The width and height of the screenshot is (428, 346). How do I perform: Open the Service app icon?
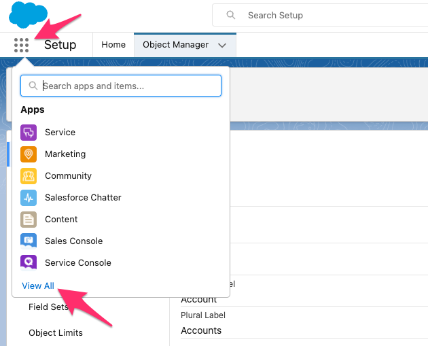tap(29, 133)
